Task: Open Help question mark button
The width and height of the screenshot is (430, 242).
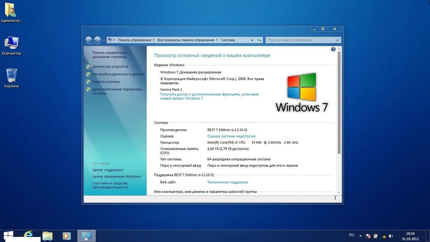Action: tap(333, 49)
